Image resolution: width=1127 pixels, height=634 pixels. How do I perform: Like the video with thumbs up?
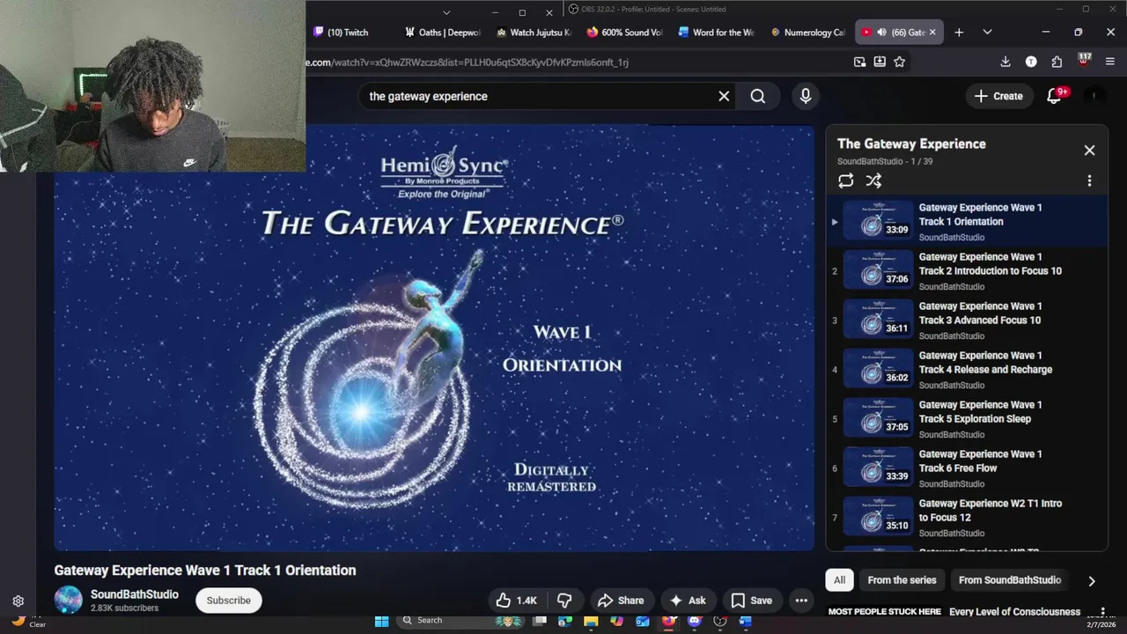coord(516,601)
